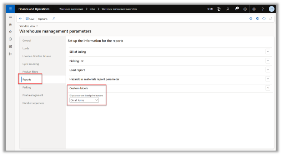This screenshot has height=156, width=282.
Task: Expand the hamburger navigation pane
Action: [10, 17]
